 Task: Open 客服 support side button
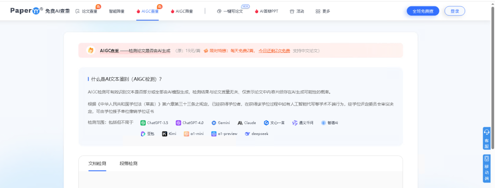[486, 139]
